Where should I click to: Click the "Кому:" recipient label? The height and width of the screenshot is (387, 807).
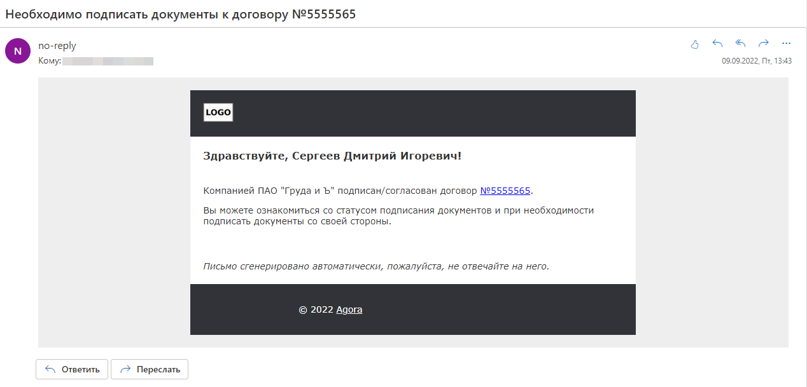(x=50, y=61)
